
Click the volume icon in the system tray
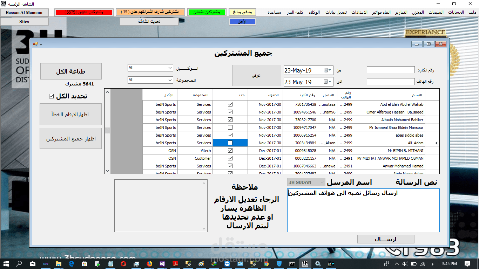click(405, 264)
